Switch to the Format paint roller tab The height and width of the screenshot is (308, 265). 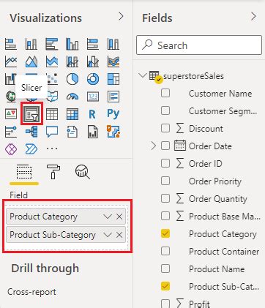click(53, 172)
